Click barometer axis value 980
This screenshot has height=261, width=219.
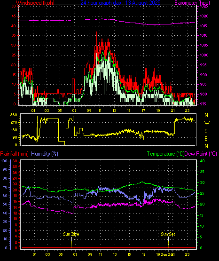(203, 94)
